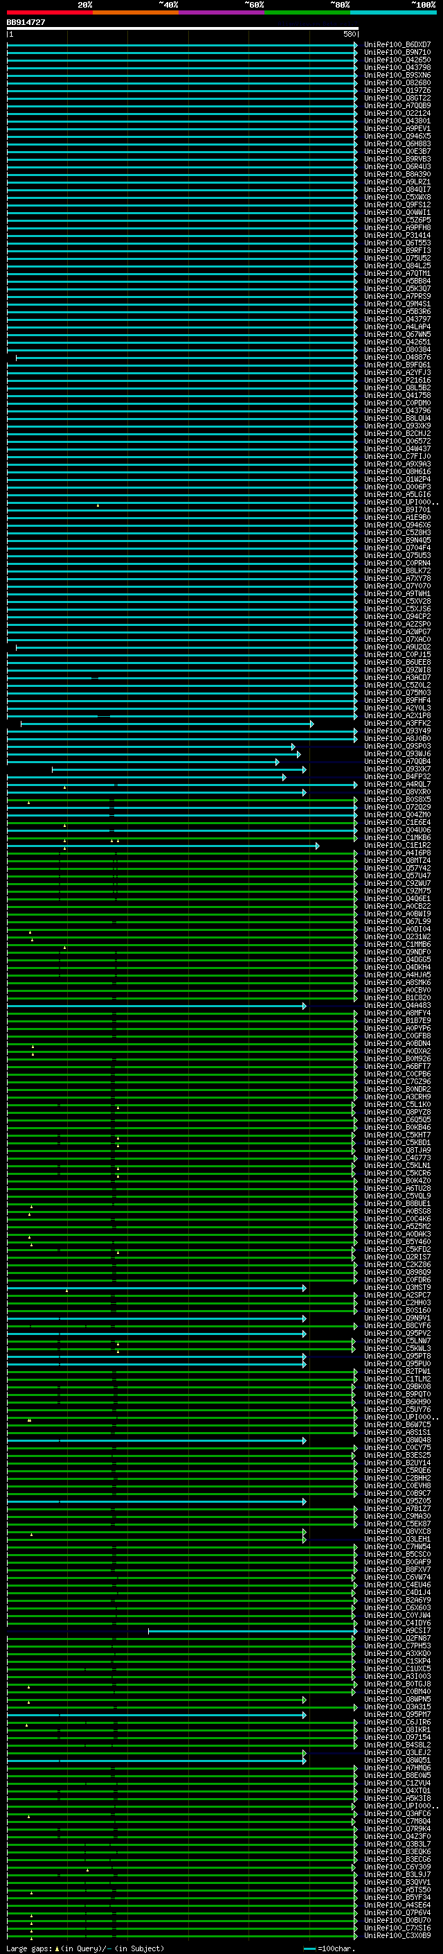Select the UniRef100_B1C820 label
This screenshot has width=443, height=1954.
pos(397,998)
